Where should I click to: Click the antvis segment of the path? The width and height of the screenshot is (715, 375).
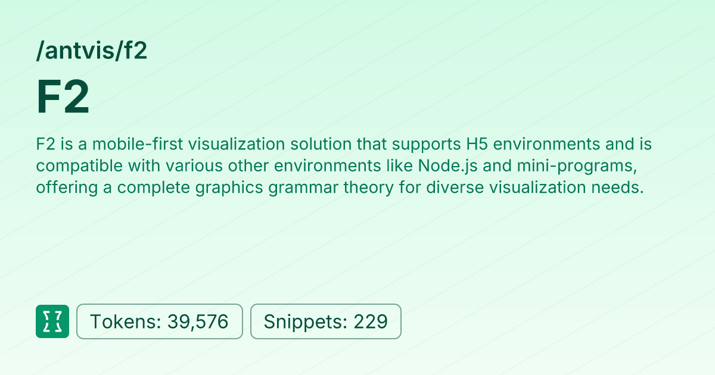[x=77, y=52]
